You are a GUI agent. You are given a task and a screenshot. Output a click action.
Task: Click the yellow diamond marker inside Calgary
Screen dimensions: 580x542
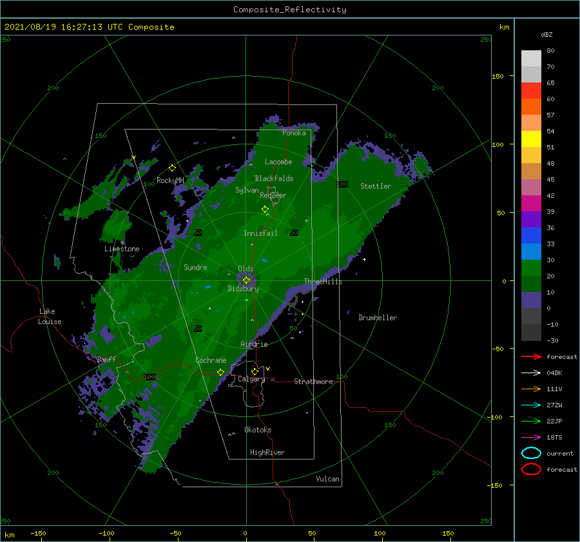[255, 371]
